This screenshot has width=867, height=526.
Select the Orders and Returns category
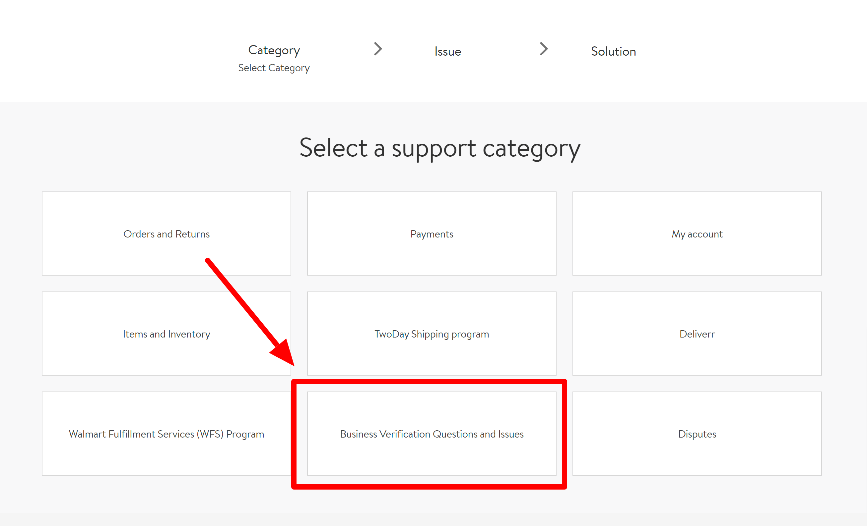coord(167,233)
